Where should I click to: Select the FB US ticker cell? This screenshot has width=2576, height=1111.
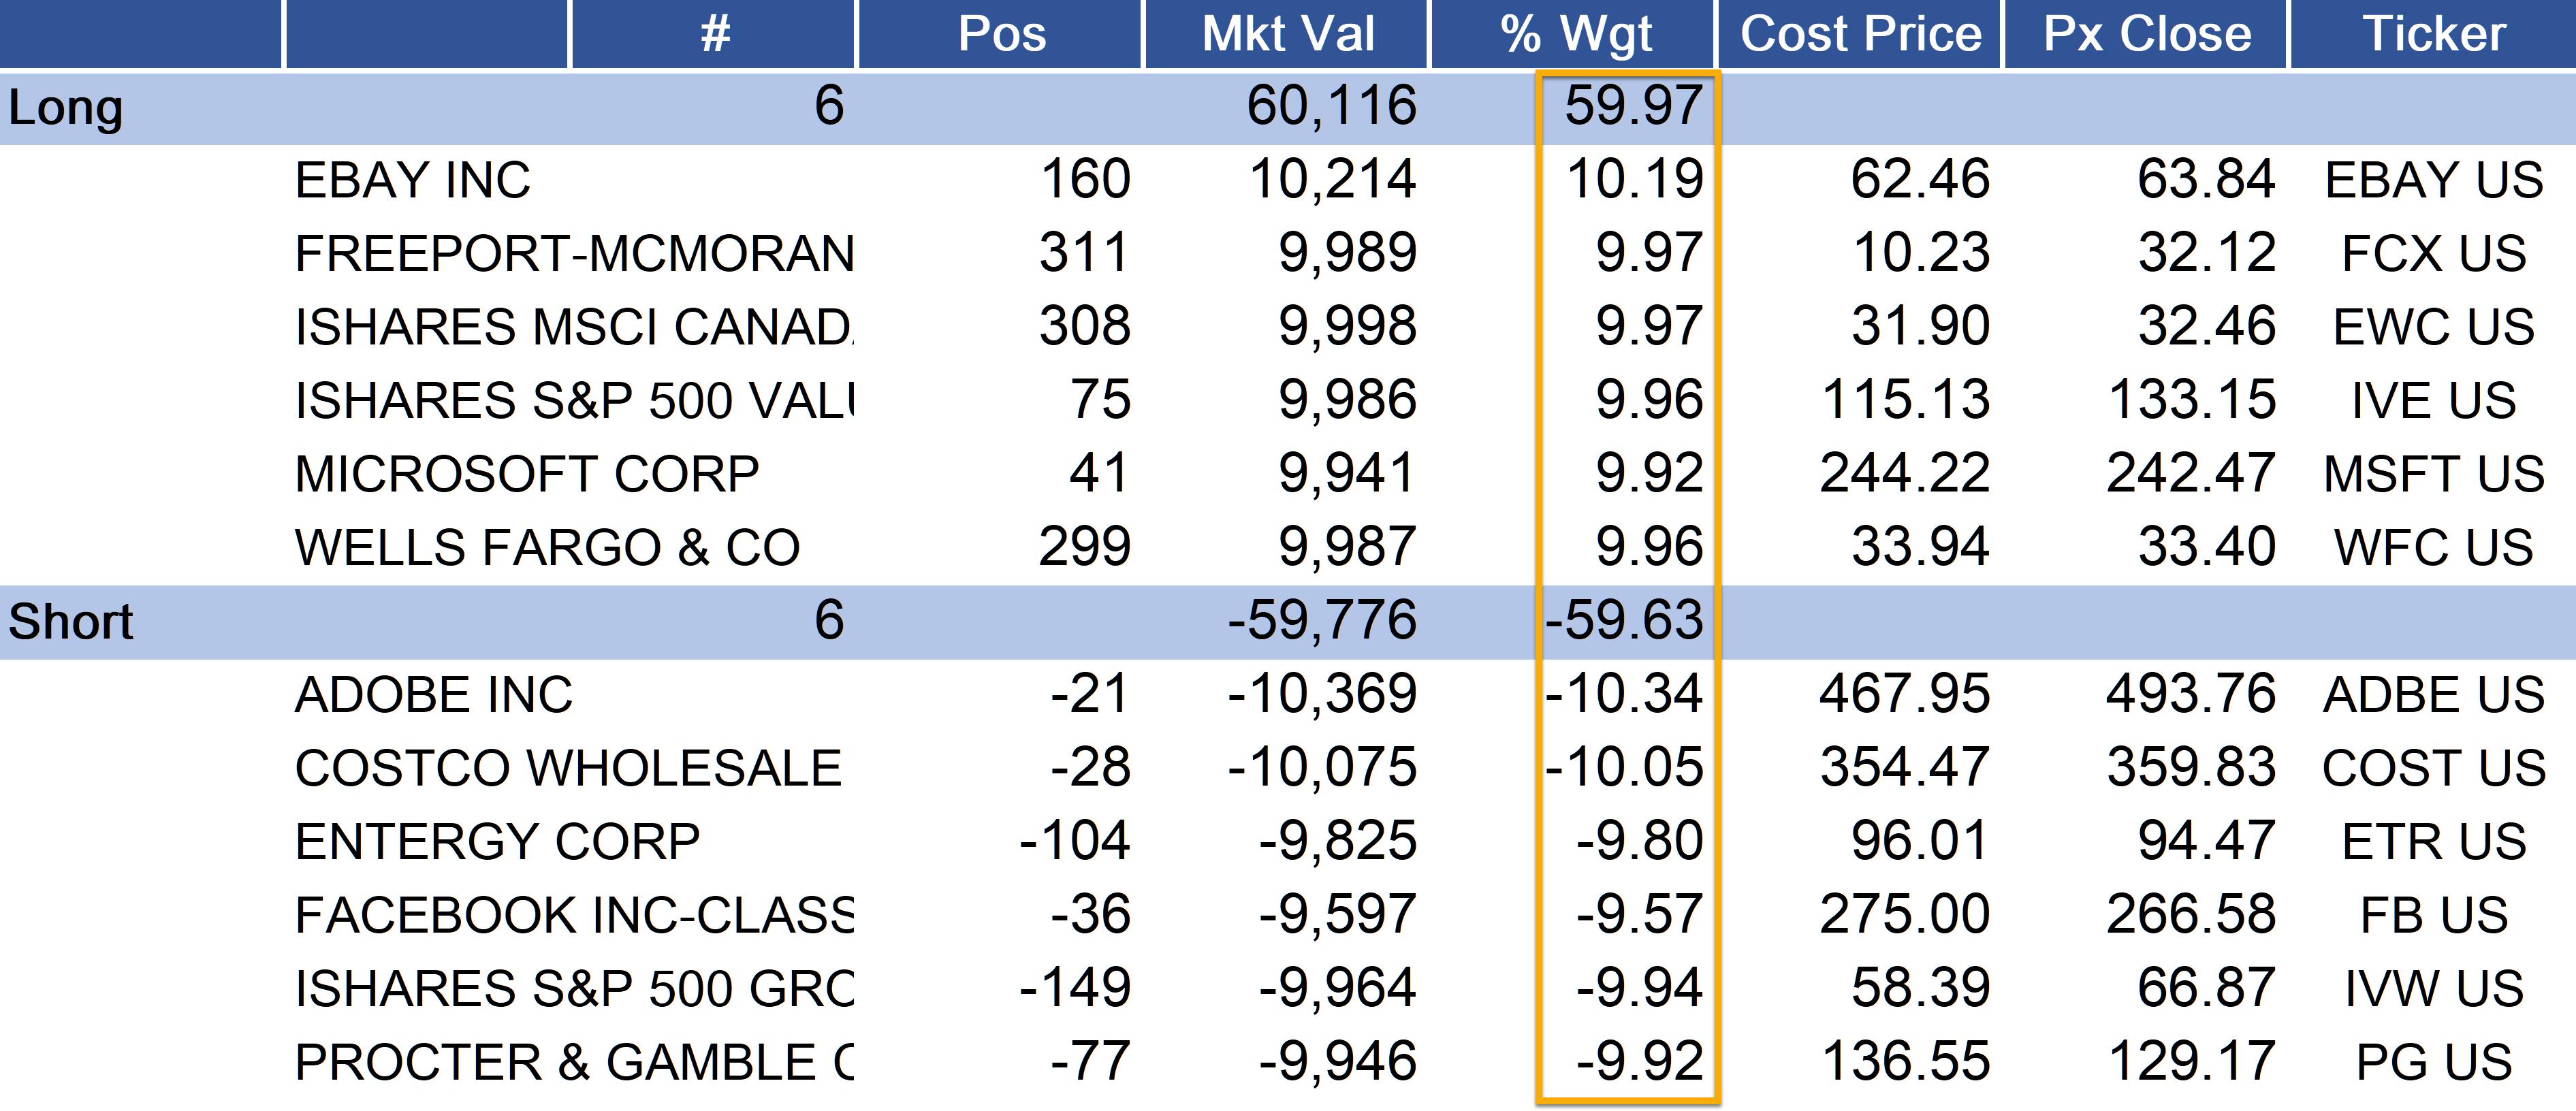coord(2433,915)
